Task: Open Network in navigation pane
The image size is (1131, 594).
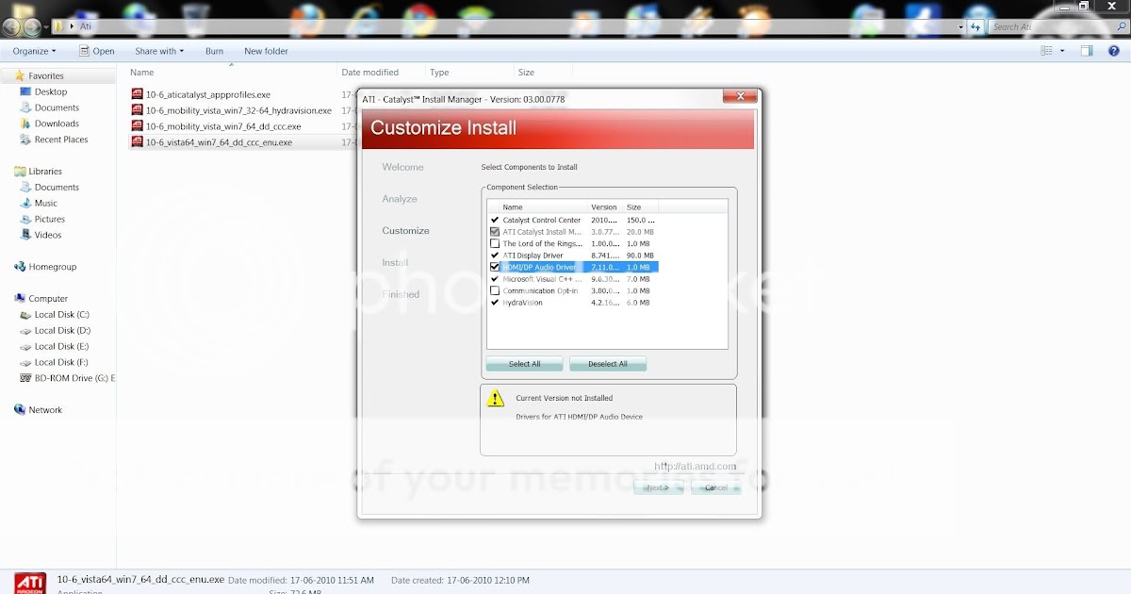Action: pyautogui.click(x=45, y=410)
